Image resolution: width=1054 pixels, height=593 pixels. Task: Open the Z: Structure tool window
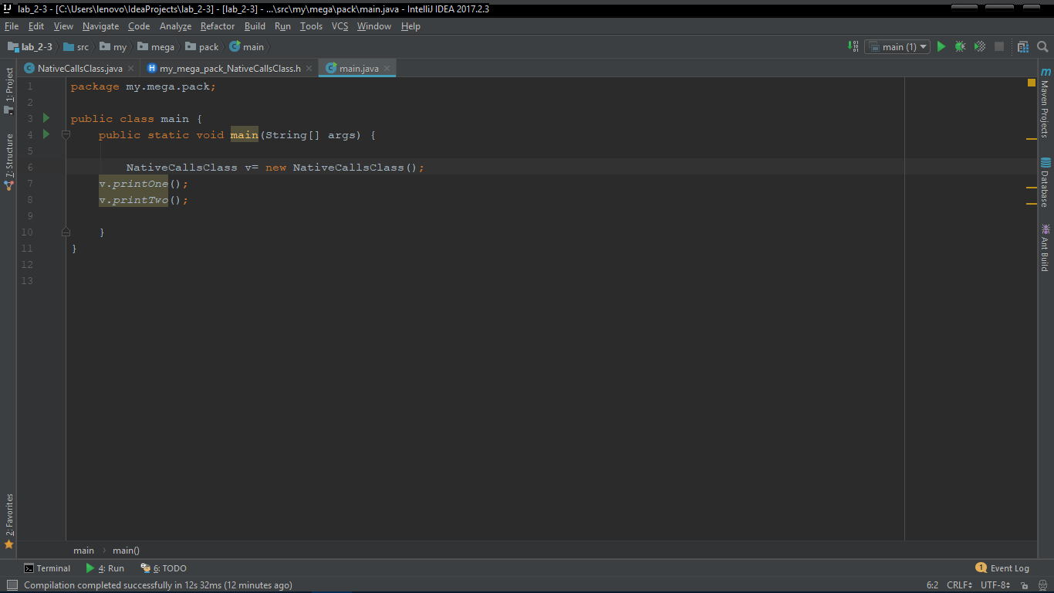tap(9, 162)
